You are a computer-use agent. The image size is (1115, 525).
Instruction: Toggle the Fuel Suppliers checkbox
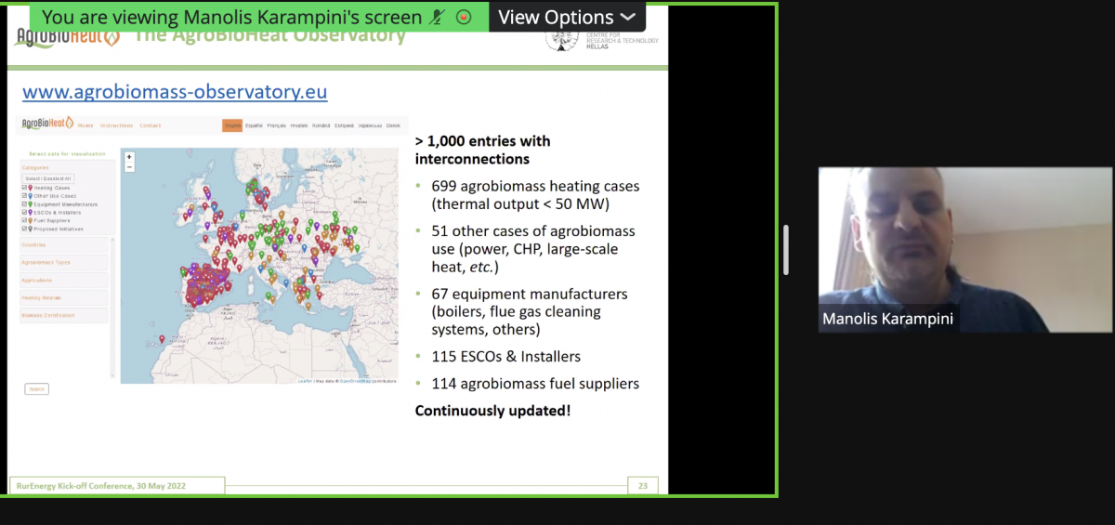click(x=24, y=220)
